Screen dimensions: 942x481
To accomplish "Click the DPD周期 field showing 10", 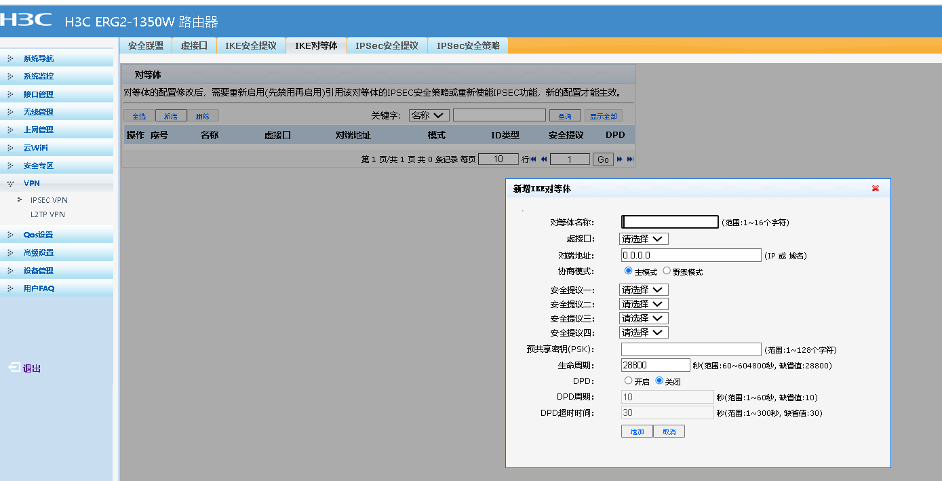I will pos(667,397).
